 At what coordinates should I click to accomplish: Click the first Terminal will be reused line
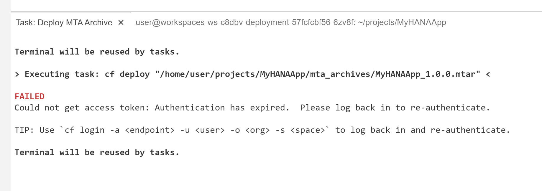pyautogui.click(x=97, y=52)
